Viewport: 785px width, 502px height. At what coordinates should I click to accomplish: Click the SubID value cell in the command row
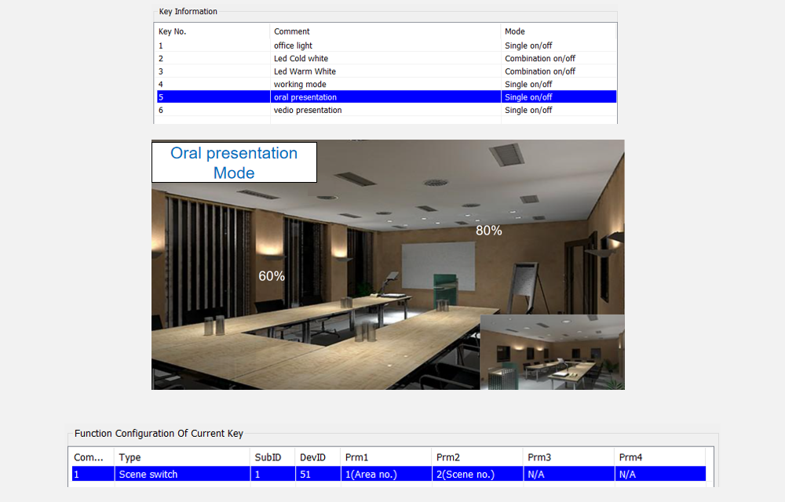(273, 474)
